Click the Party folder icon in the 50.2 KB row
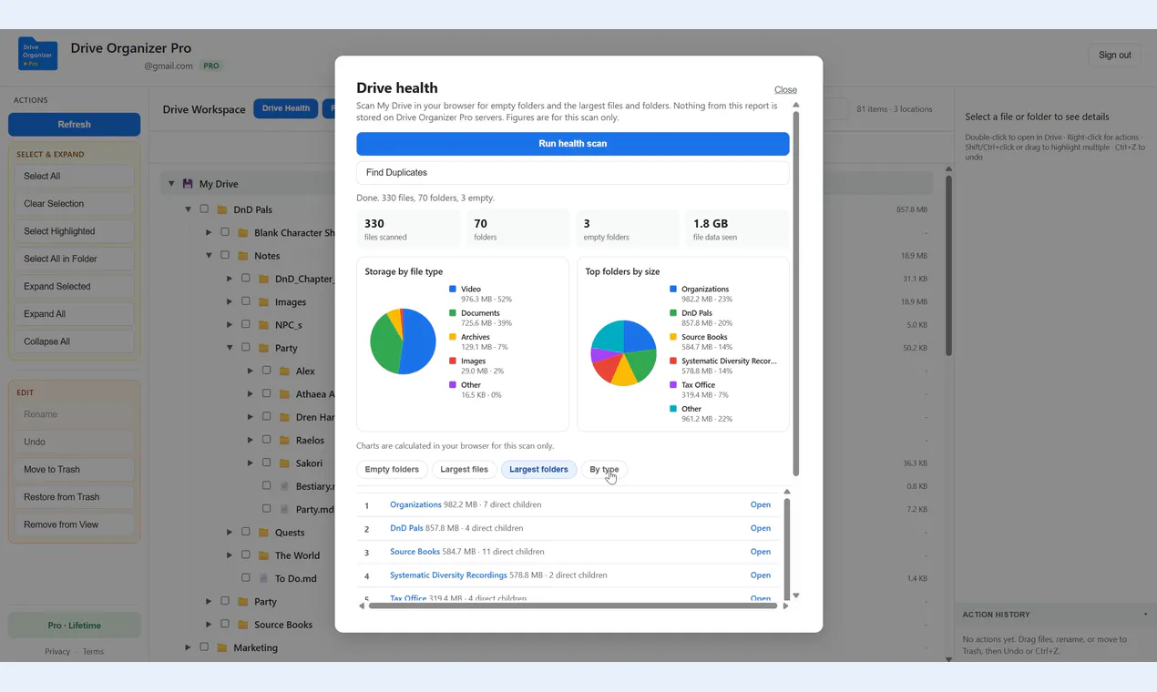The width and height of the screenshot is (1157, 692). 264,348
